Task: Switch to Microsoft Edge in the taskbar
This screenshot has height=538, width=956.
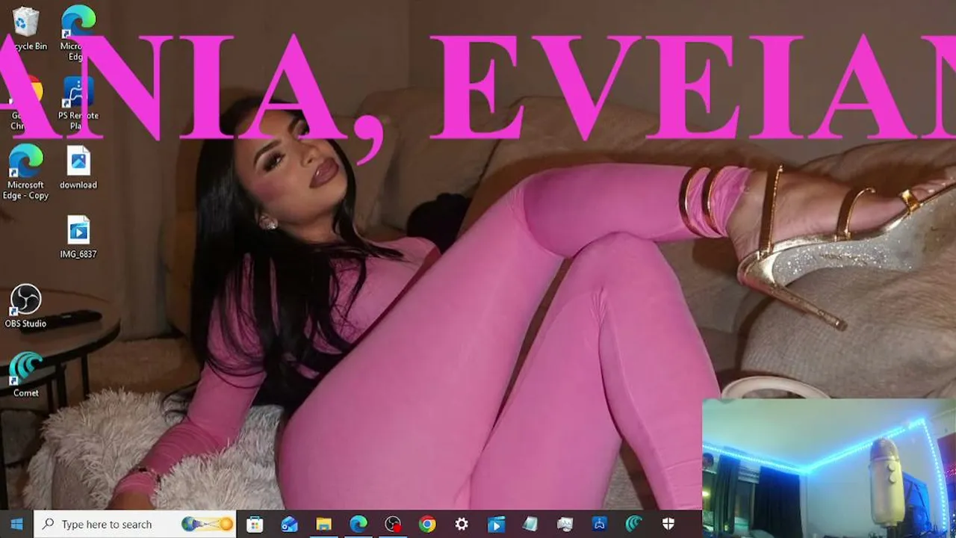Action: pyautogui.click(x=358, y=524)
